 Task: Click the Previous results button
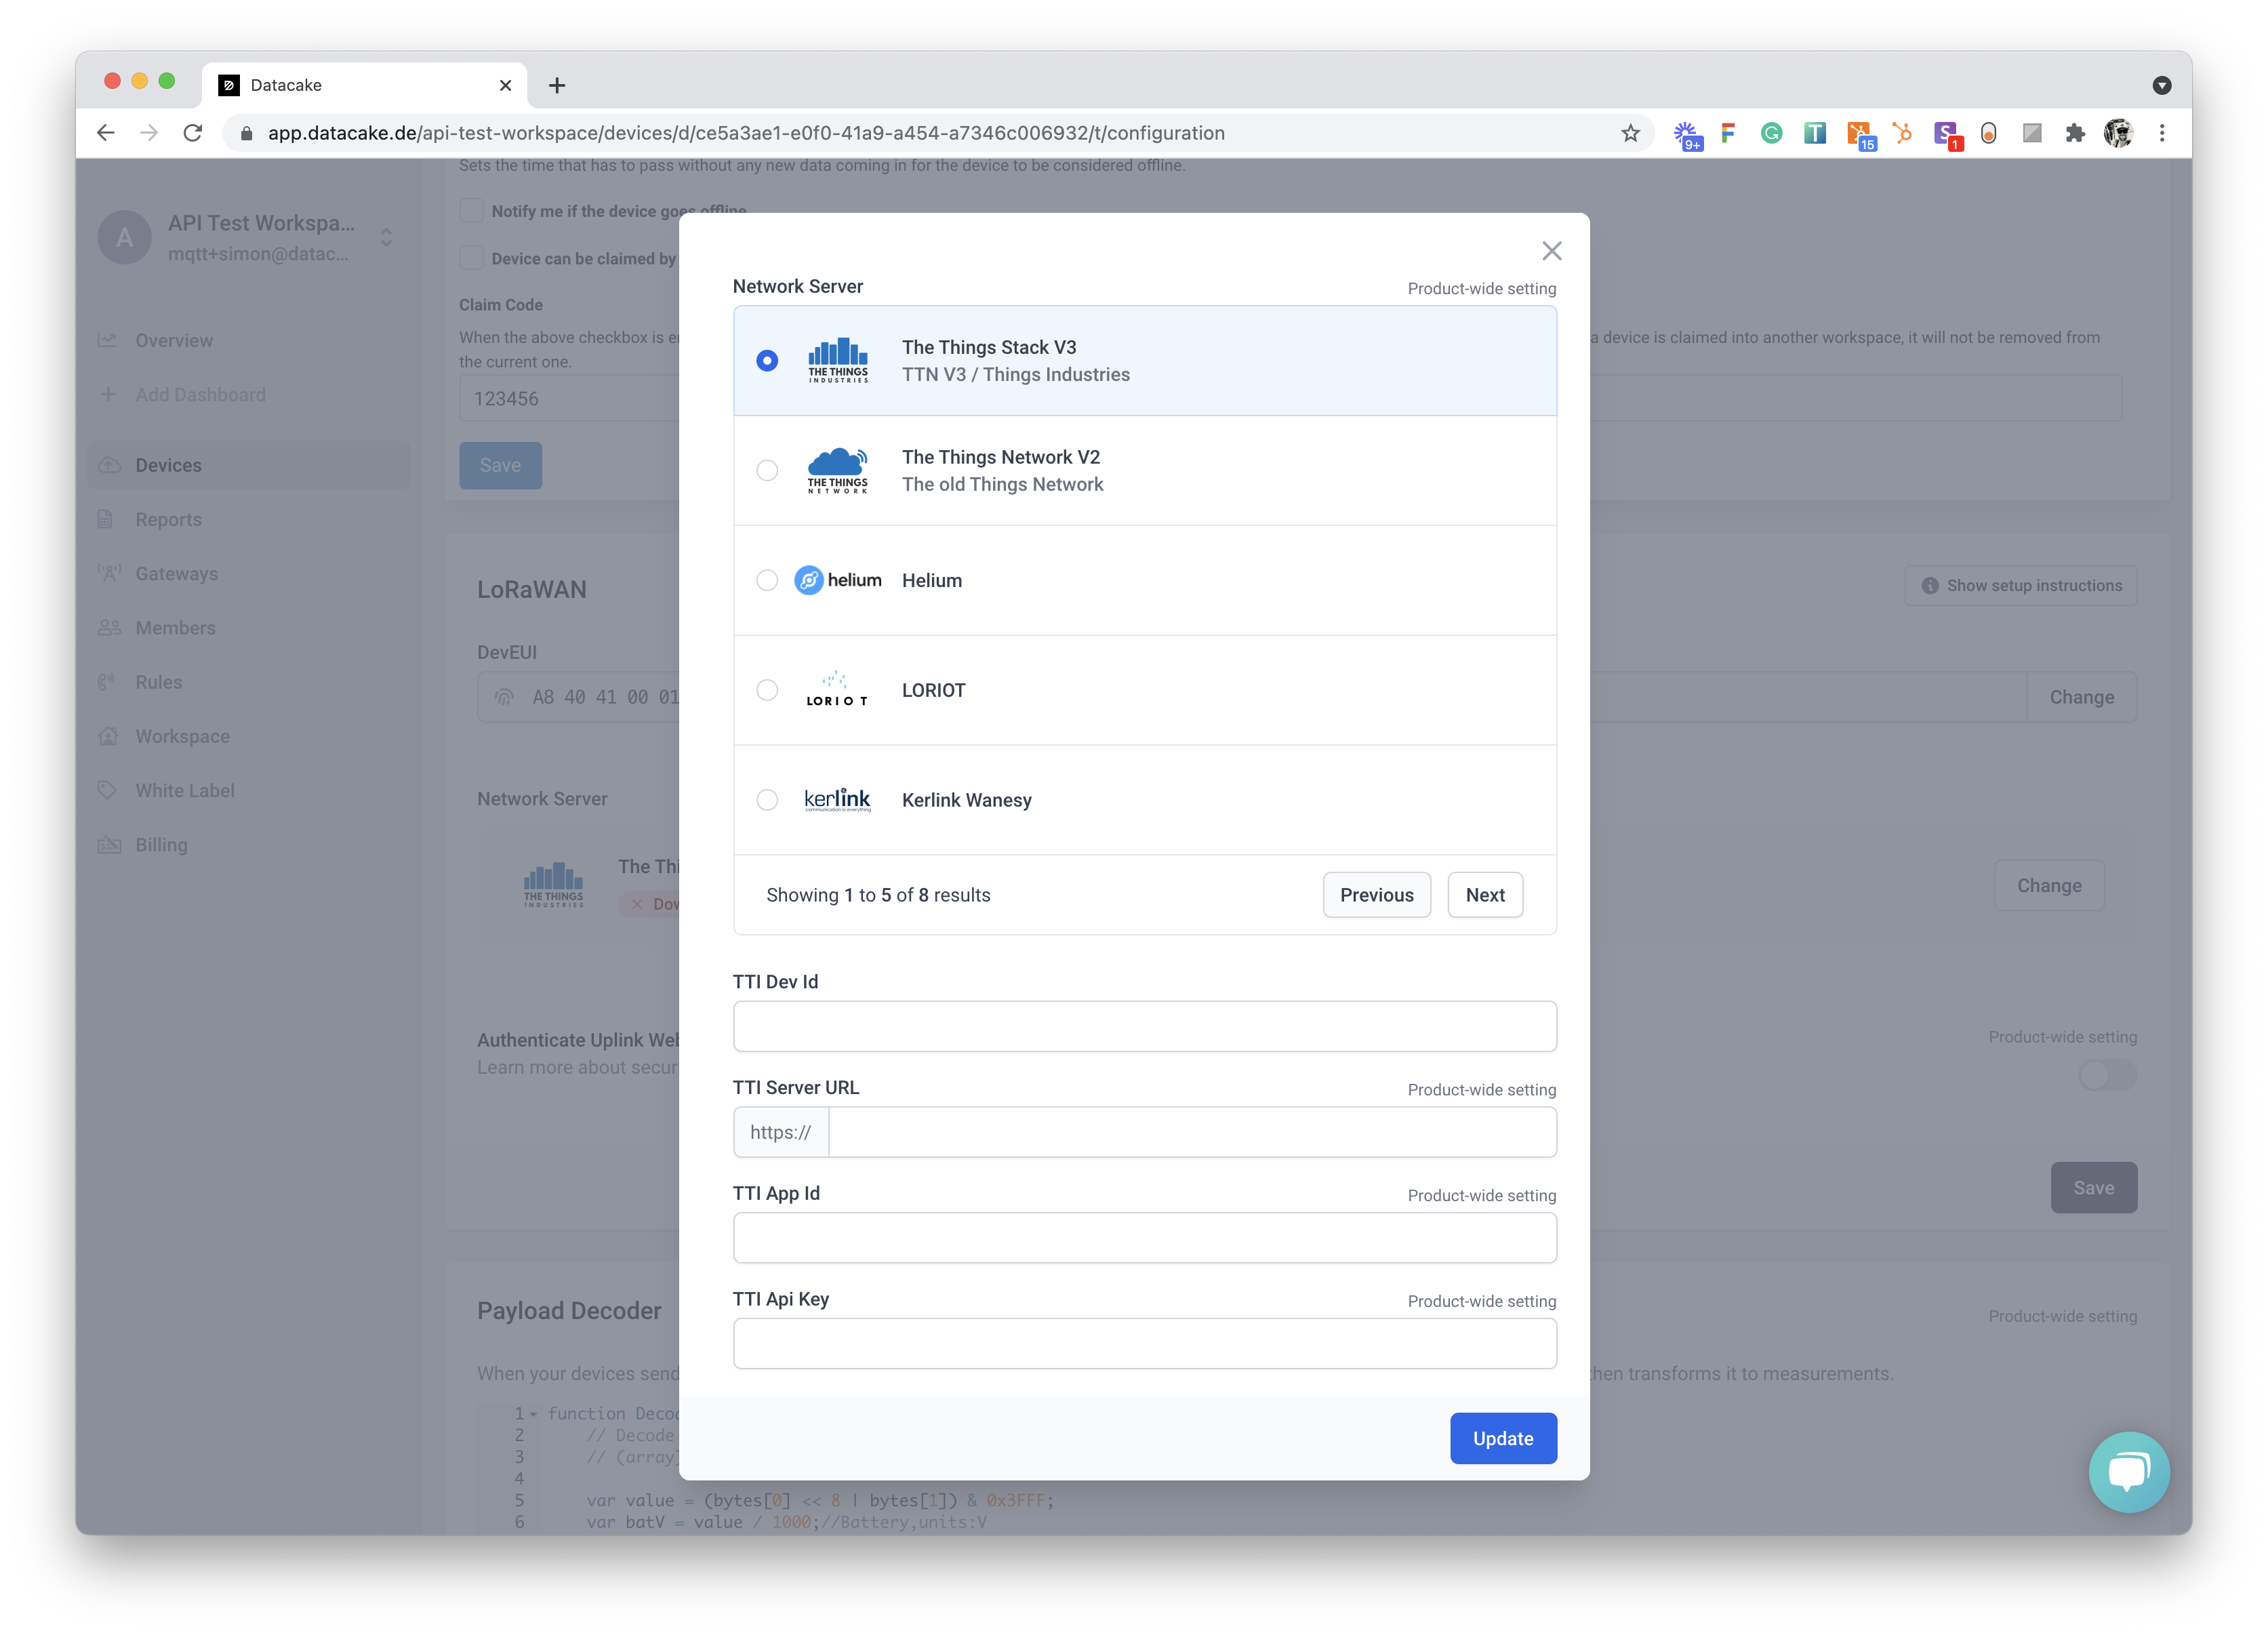pos(1376,895)
